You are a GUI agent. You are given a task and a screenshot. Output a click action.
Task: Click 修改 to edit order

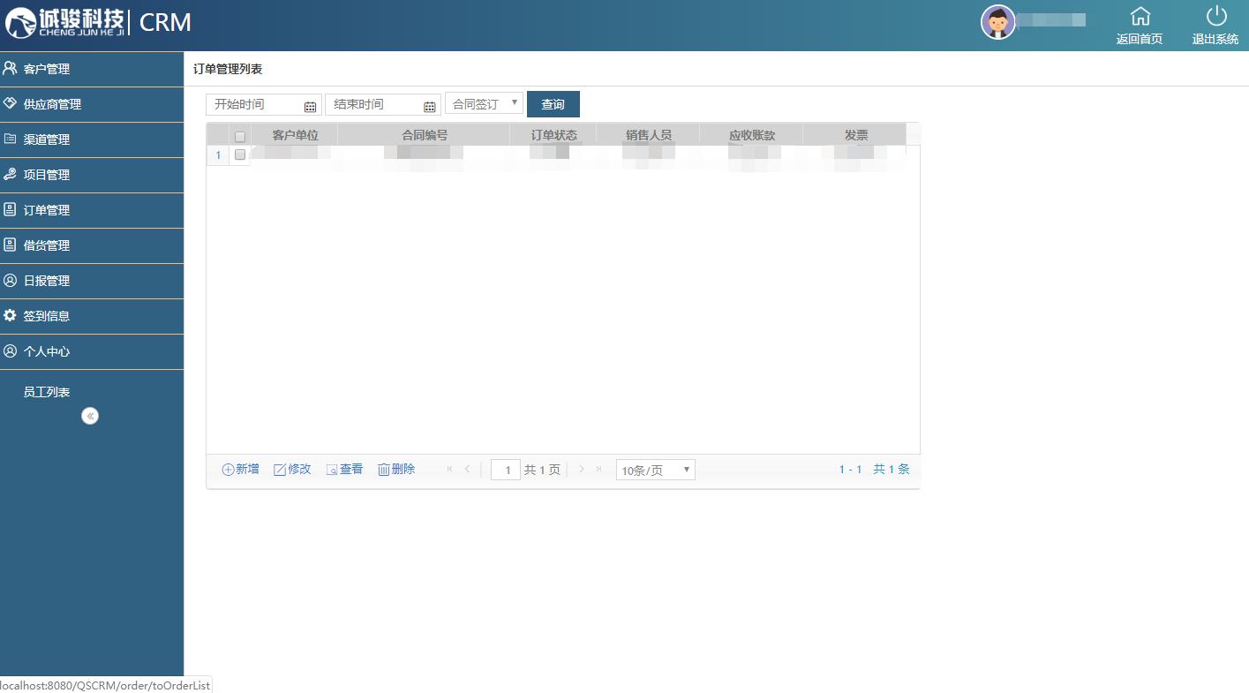292,469
